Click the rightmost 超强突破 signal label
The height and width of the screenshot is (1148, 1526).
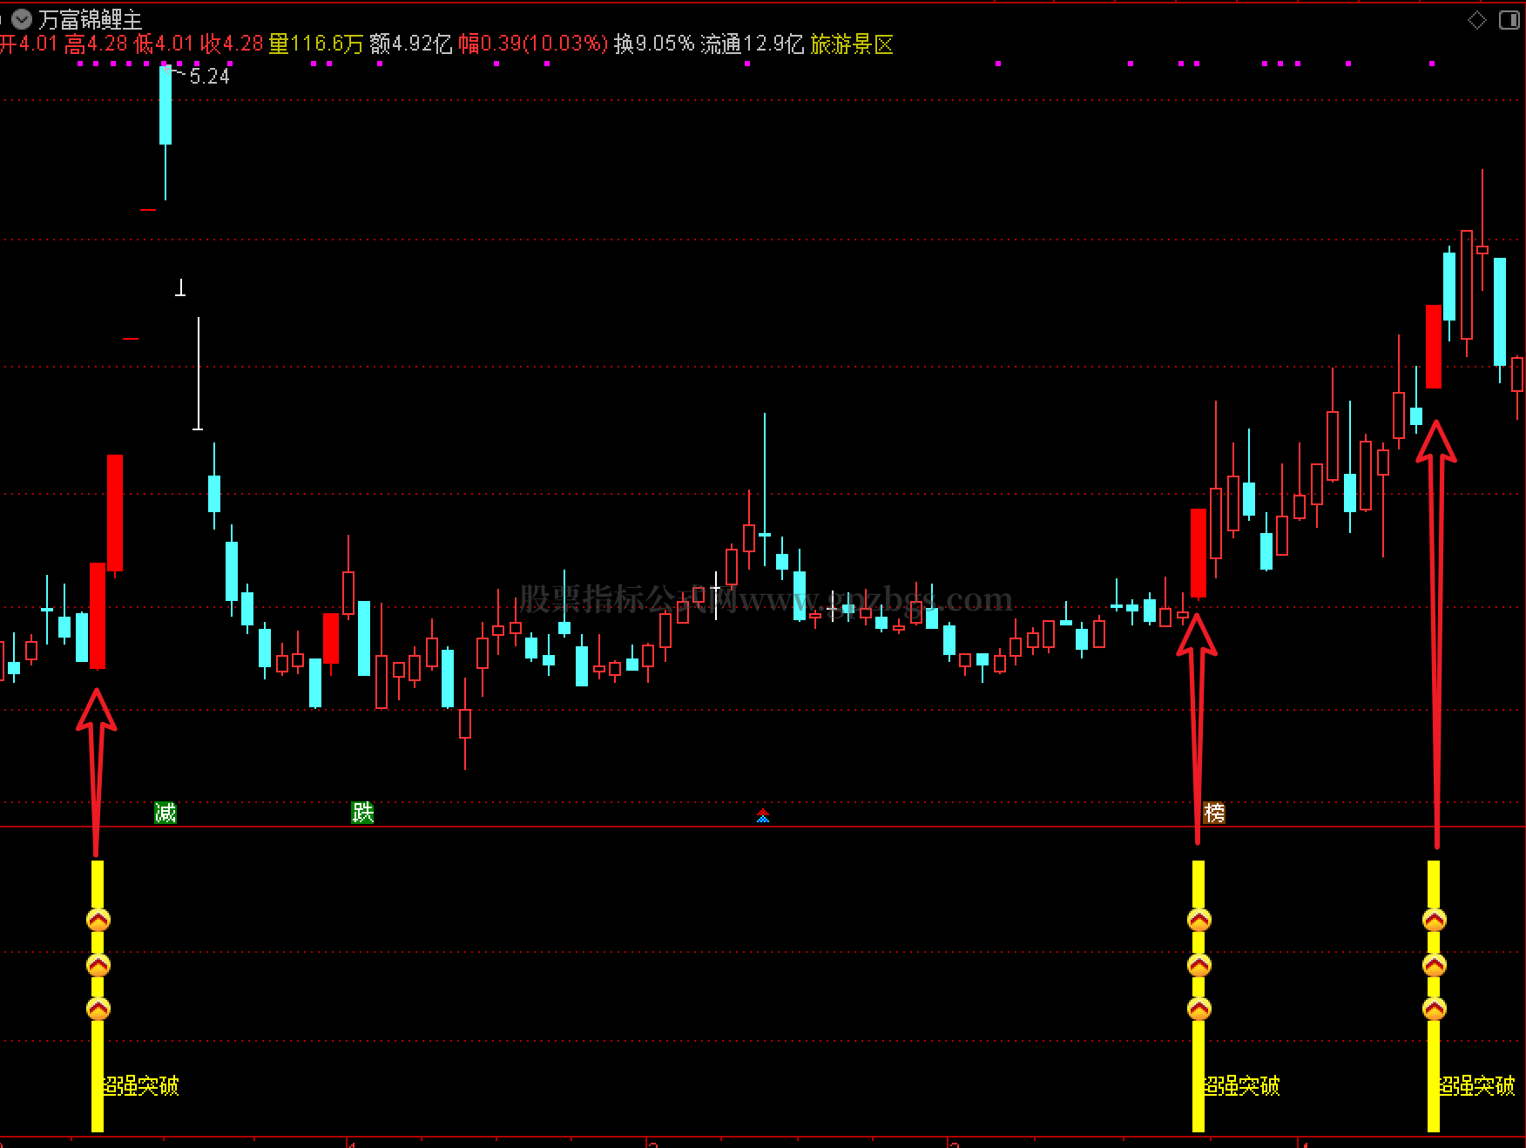tap(1477, 1085)
